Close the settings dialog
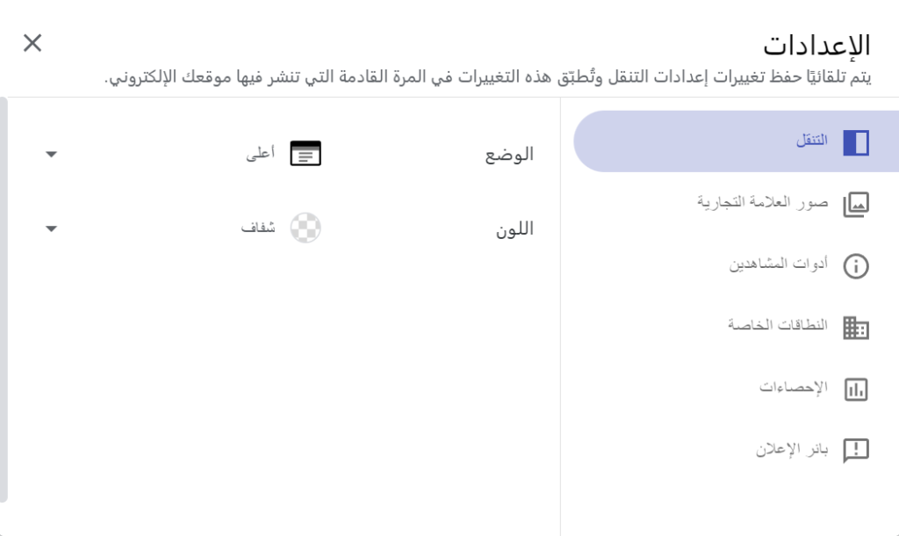Screen dimensions: 899x536 click(x=32, y=43)
